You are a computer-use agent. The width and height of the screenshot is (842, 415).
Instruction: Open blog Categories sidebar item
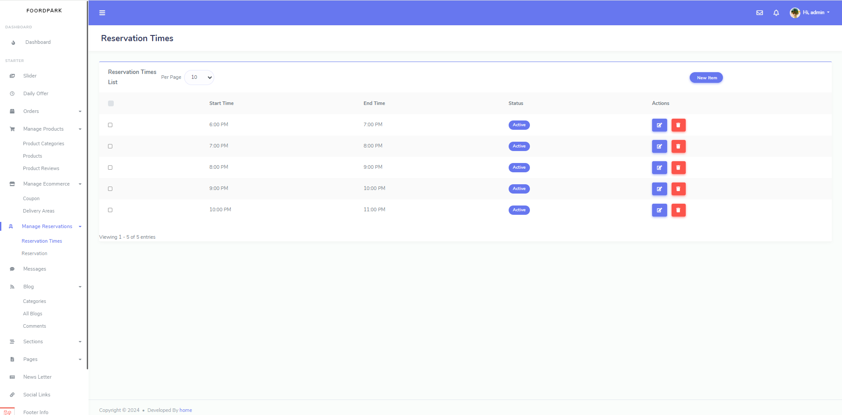tap(35, 301)
